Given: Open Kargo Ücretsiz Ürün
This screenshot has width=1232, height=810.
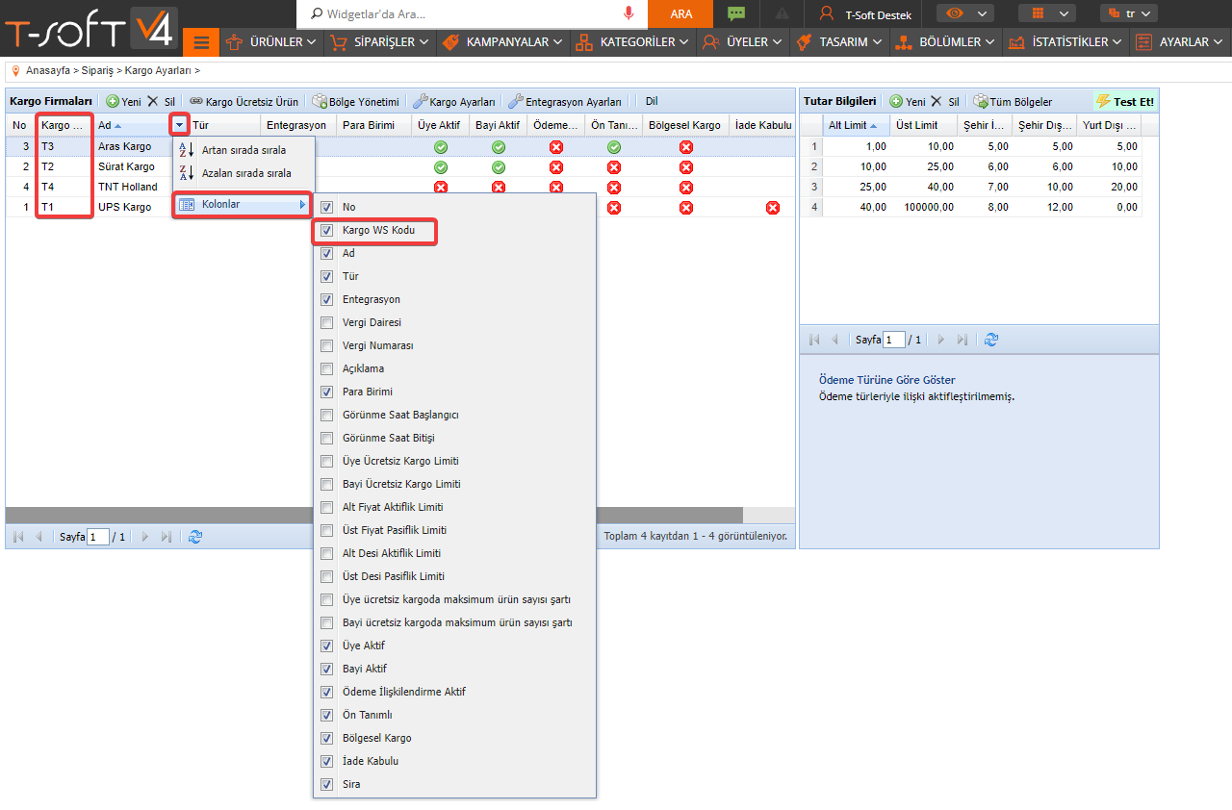Looking at the screenshot, I should click(x=244, y=101).
